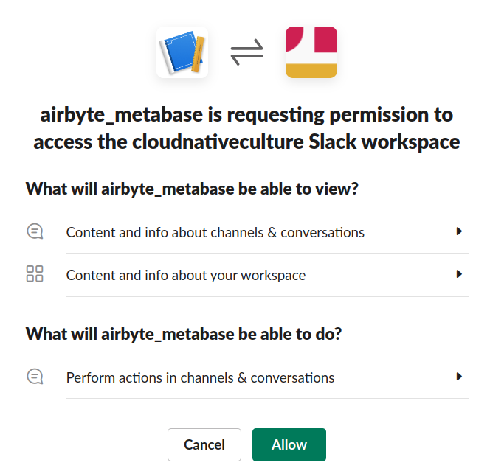This screenshot has height=471, width=490.
Task: Click the 'What will airbyte_metabase be able to do?' heading
Action: [x=184, y=335]
